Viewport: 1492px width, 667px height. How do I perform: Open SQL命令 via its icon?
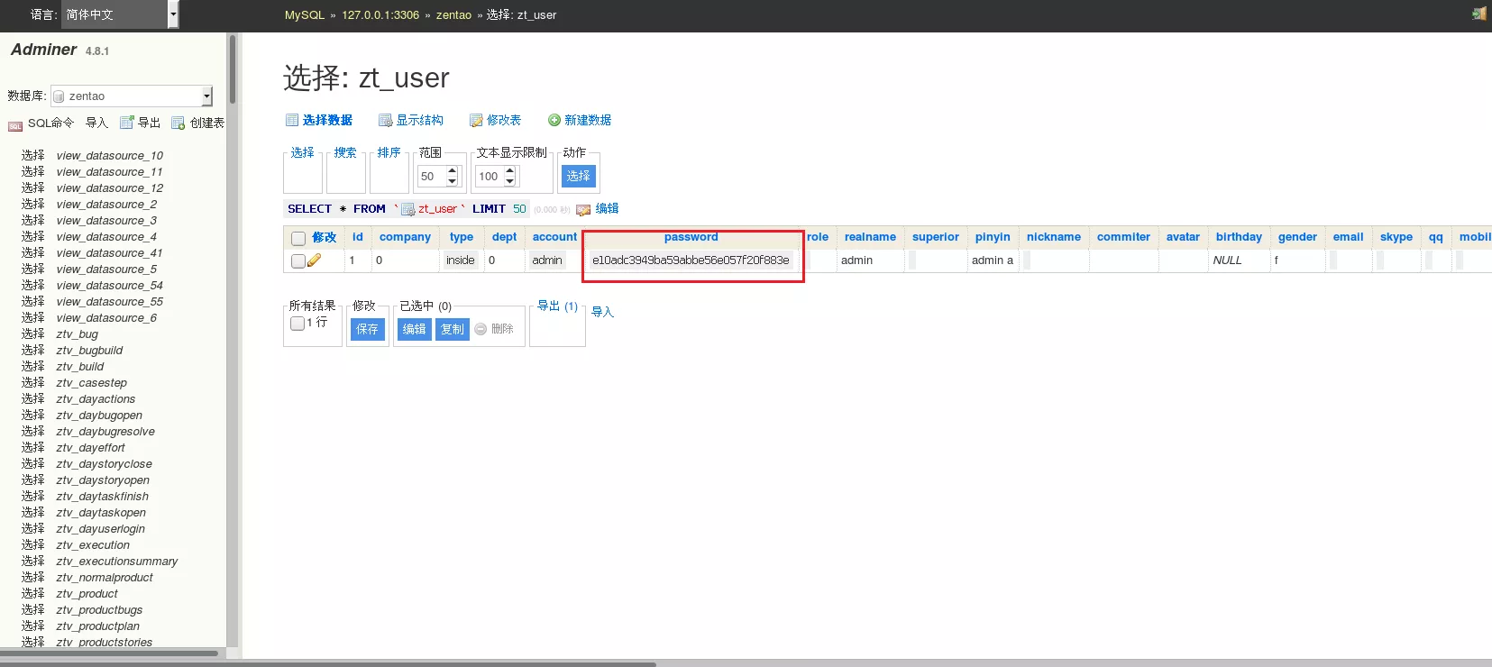[x=15, y=125]
